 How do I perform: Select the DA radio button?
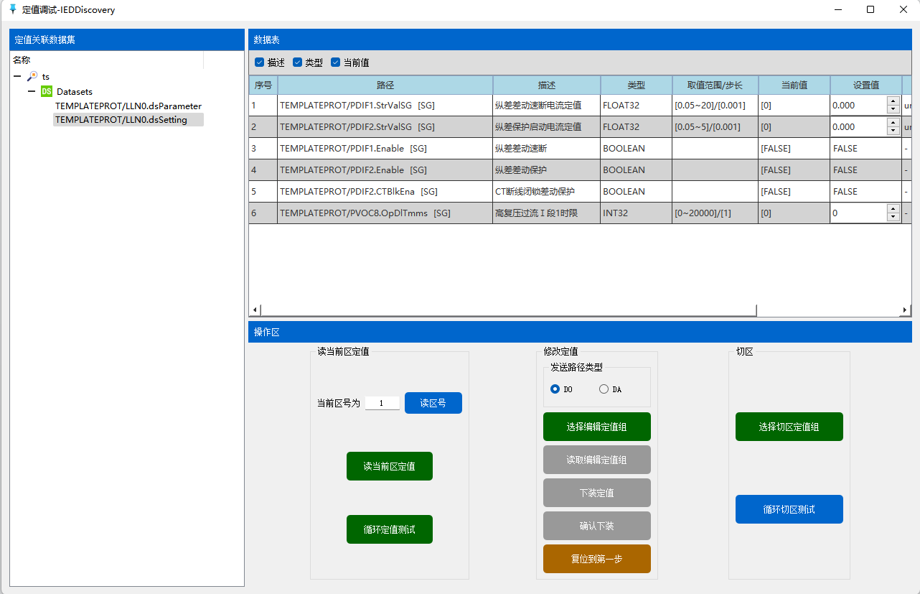point(604,389)
